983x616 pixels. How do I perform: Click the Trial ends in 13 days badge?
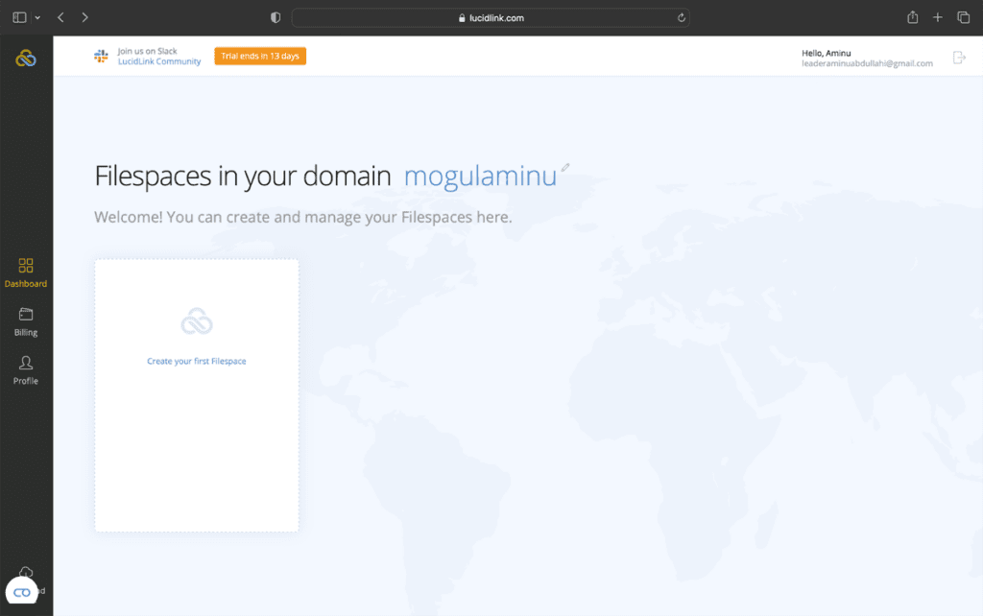click(260, 56)
